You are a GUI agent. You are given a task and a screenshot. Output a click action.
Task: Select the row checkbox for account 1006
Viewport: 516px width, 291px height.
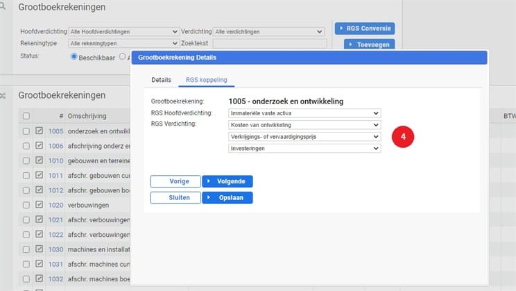tap(26, 146)
